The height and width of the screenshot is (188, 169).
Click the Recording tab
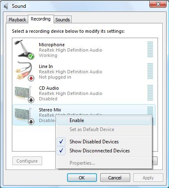coord(41,19)
